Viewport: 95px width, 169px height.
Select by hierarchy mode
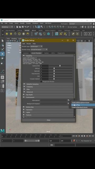(36, 27)
